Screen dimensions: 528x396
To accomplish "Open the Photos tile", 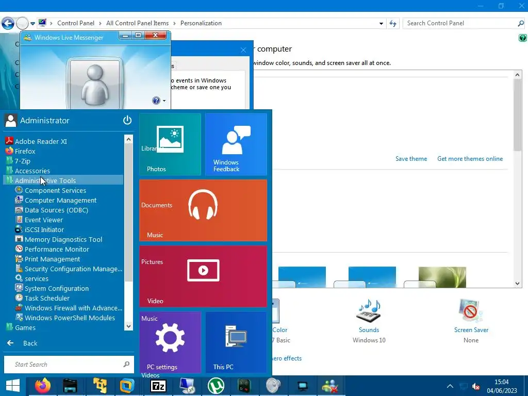I will click(170, 144).
